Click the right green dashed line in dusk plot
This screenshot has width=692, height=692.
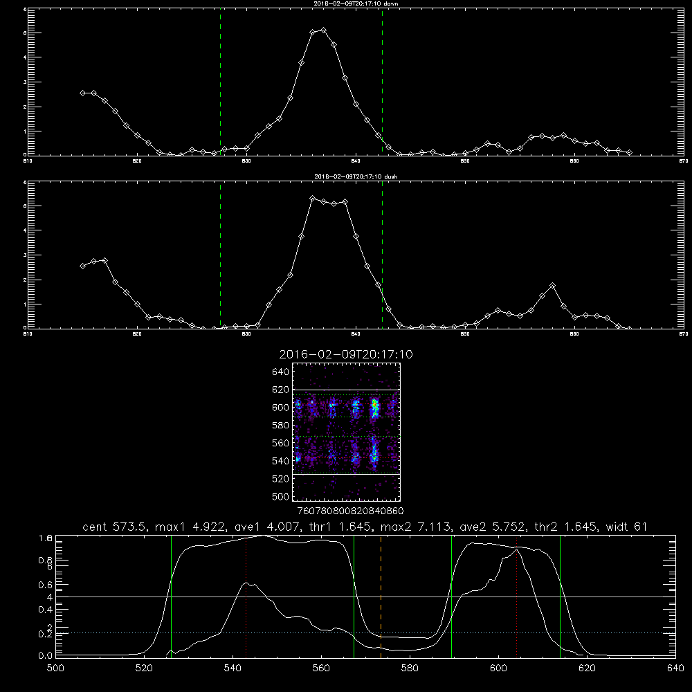[382, 255]
